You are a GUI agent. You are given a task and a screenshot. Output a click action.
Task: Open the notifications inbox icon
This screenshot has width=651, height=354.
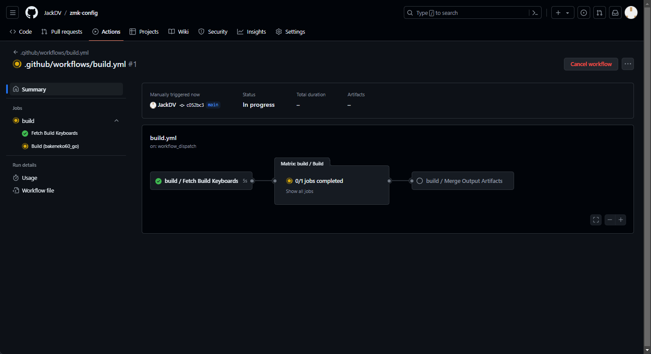click(615, 13)
